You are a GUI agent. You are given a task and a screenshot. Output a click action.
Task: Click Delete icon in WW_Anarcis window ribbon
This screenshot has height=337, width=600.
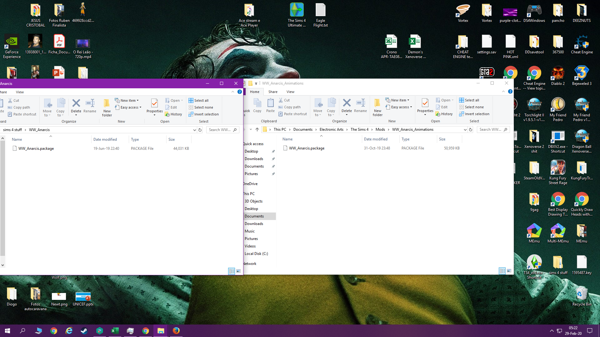click(76, 106)
